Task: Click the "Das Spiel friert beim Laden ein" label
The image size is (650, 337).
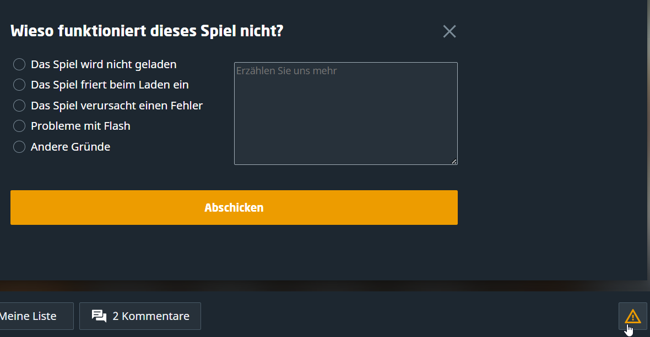Action: [110, 85]
